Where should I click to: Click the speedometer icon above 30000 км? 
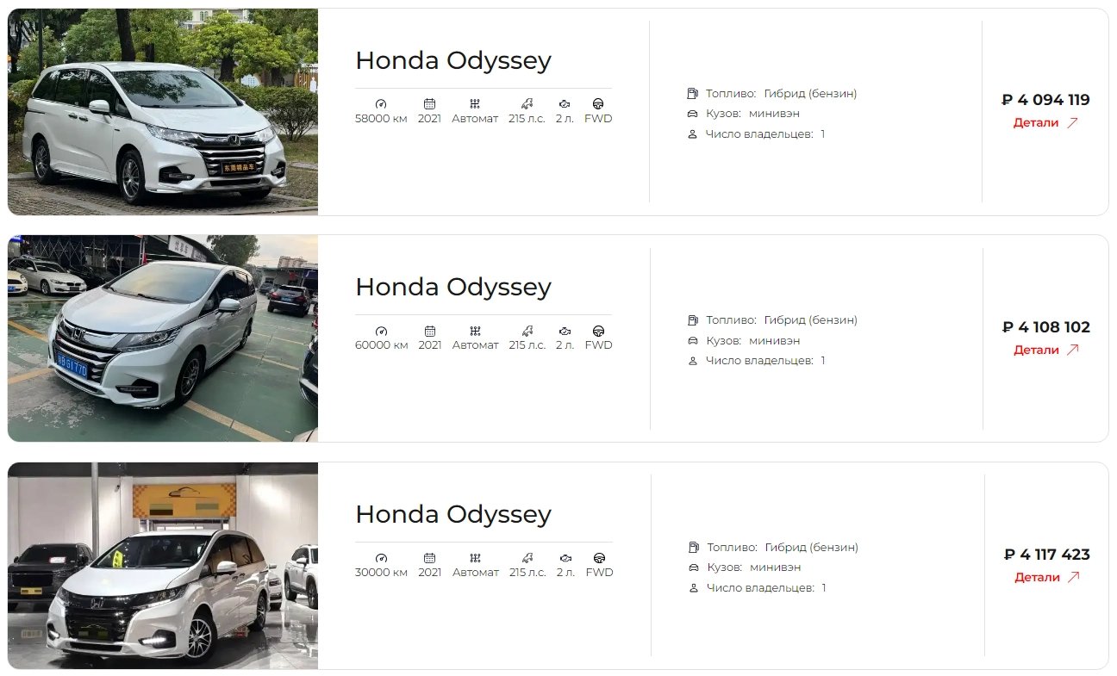click(382, 558)
